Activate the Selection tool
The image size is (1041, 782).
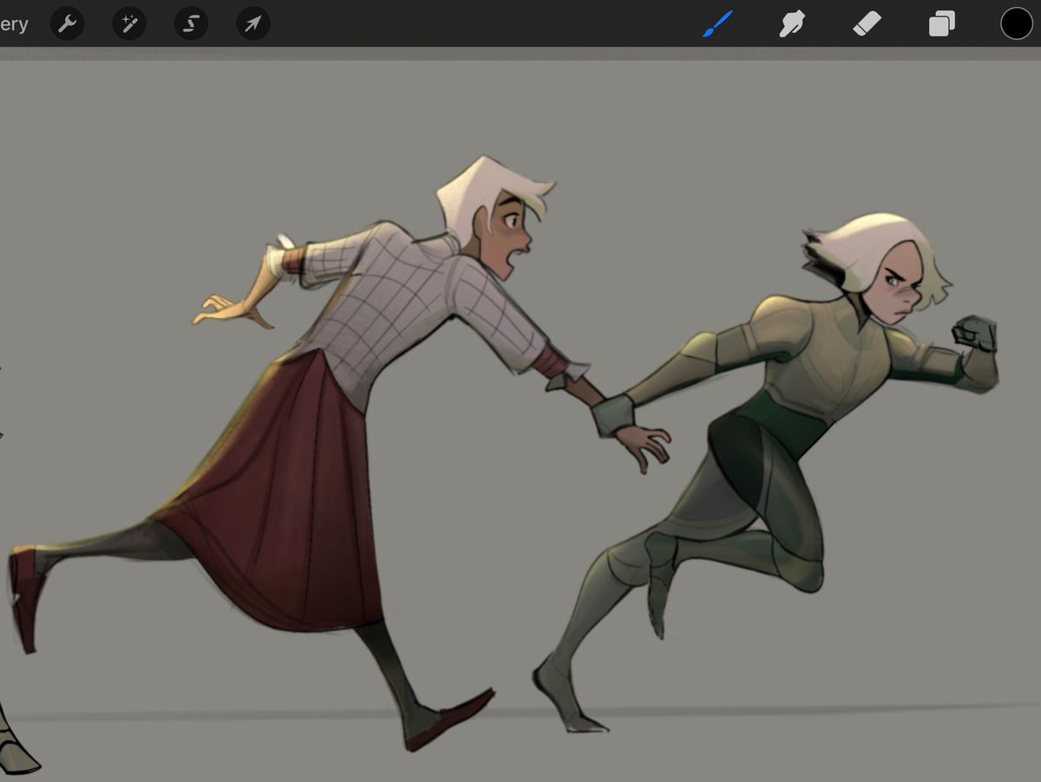coord(191,24)
